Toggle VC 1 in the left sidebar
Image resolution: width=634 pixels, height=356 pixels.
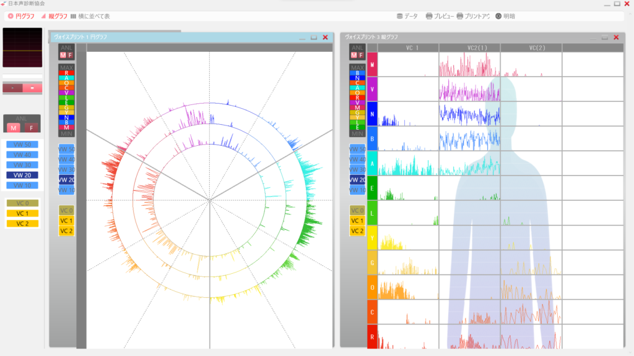[x=22, y=213]
